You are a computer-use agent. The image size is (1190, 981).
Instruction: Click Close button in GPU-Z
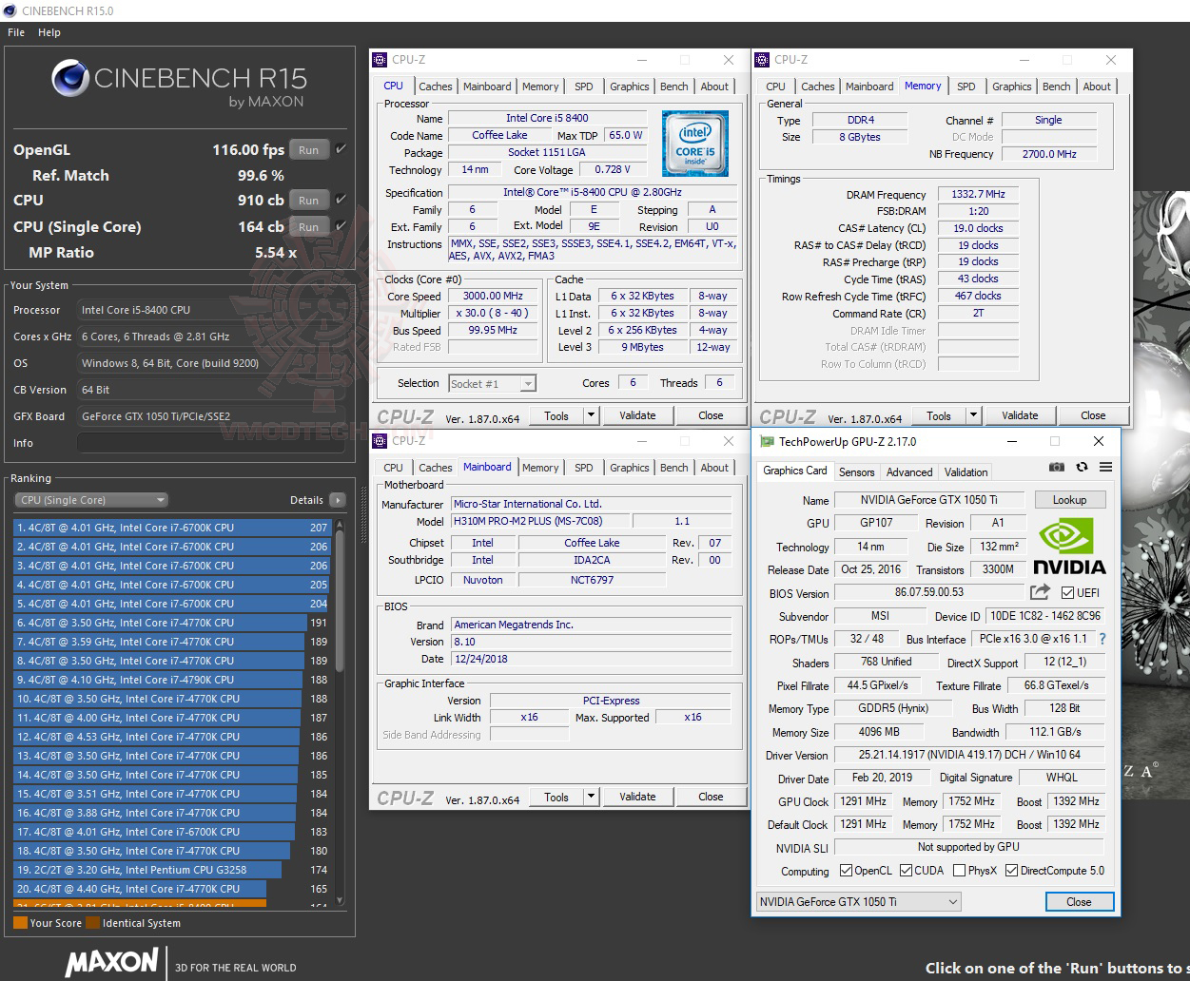click(x=1079, y=902)
